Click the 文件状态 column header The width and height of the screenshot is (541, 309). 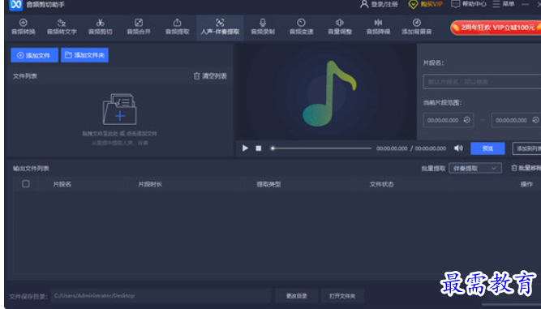click(381, 184)
